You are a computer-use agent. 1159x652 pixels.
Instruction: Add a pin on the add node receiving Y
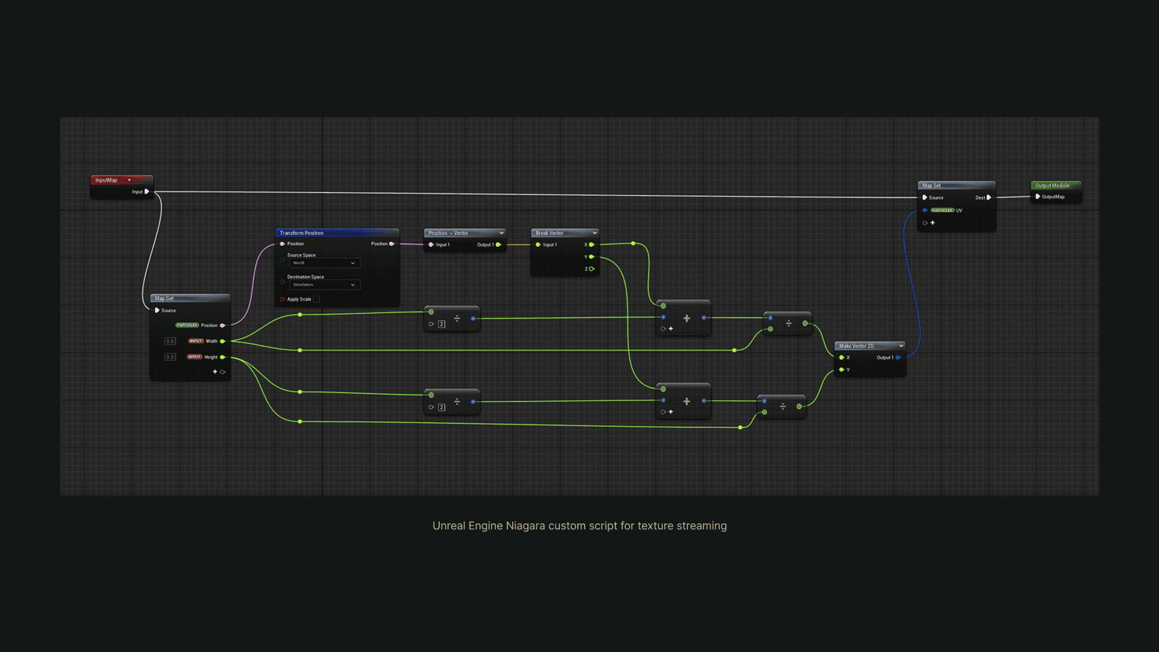coord(670,412)
